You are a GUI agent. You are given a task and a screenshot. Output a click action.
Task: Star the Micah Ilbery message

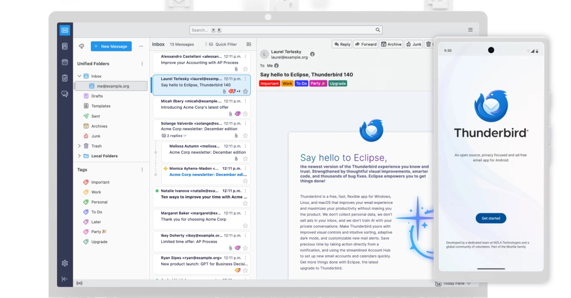coord(246,114)
